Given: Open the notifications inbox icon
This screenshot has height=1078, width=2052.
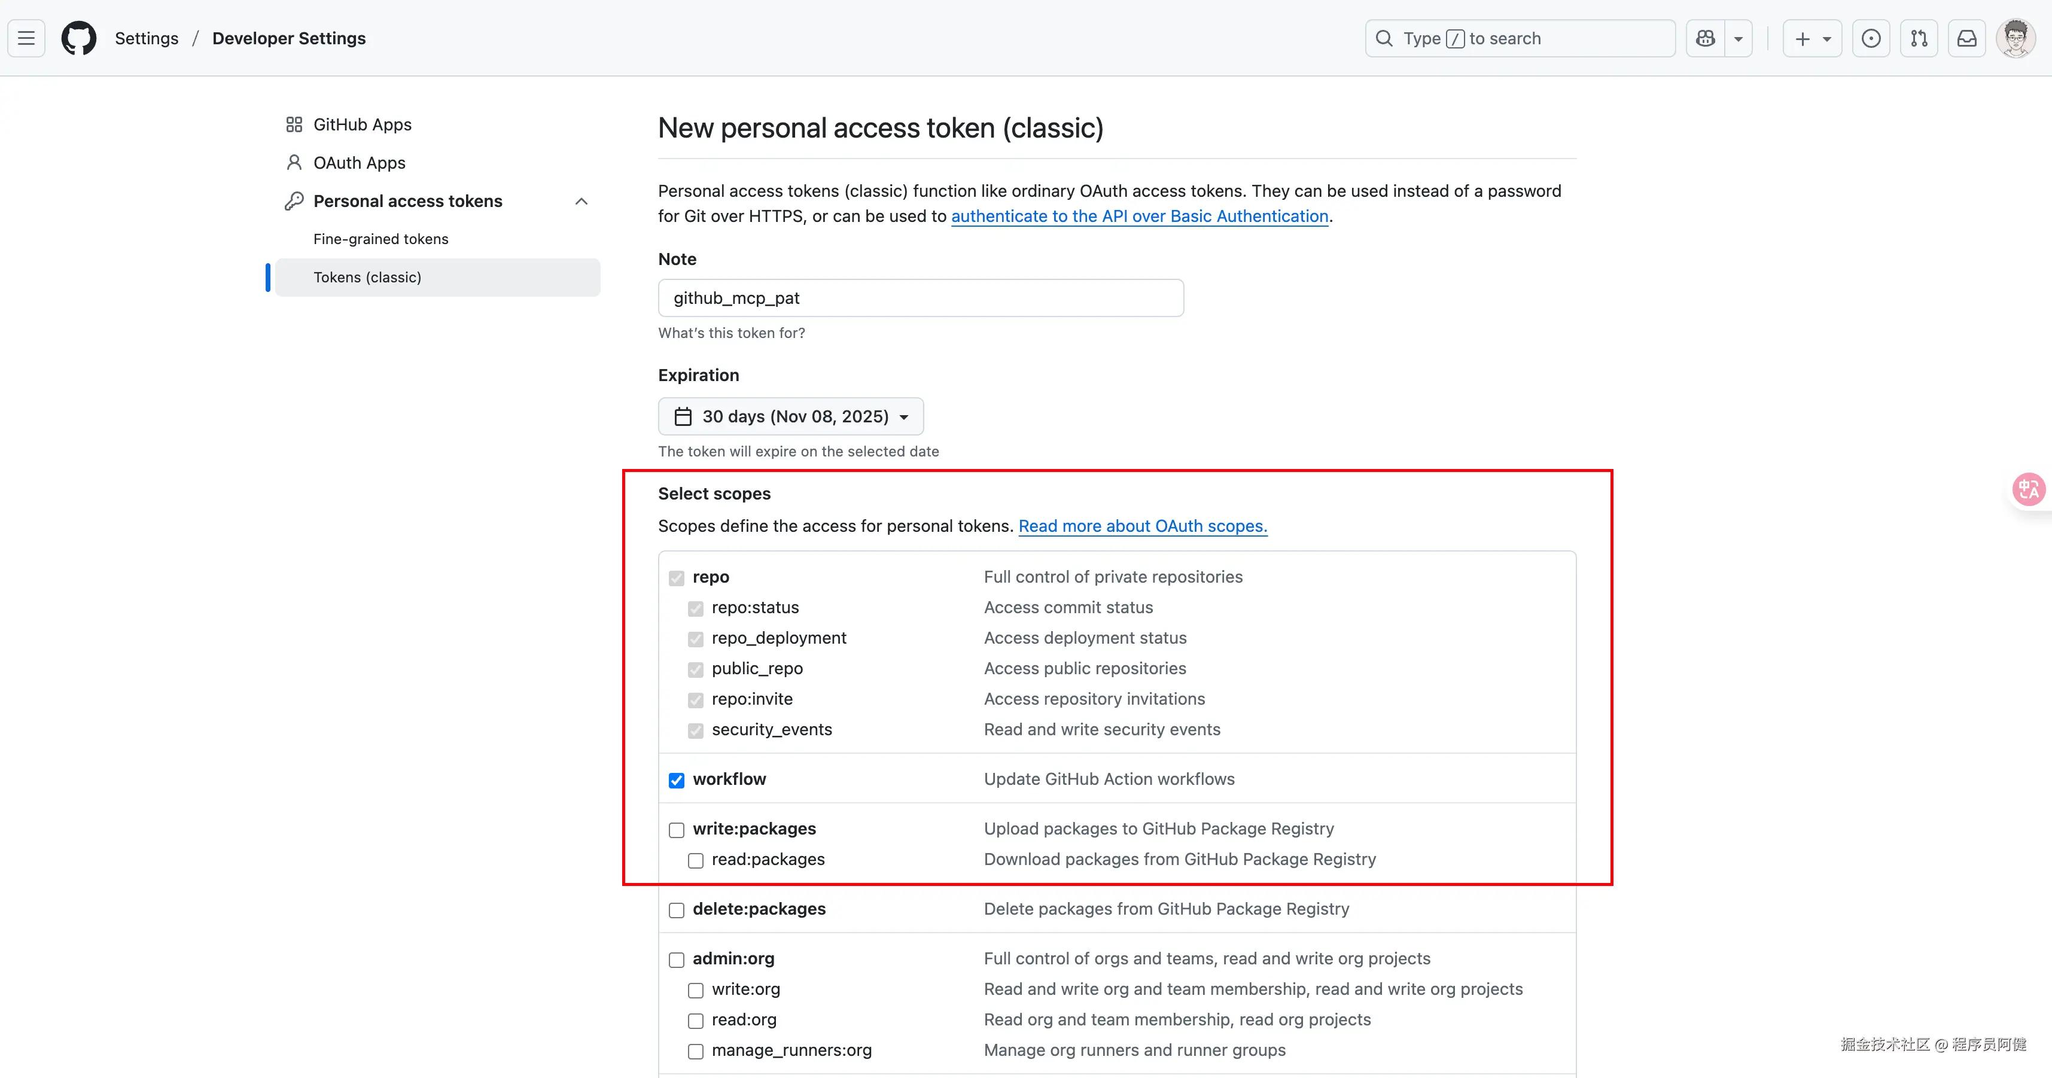Looking at the screenshot, I should pyautogui.click(x=1967, y=38).
